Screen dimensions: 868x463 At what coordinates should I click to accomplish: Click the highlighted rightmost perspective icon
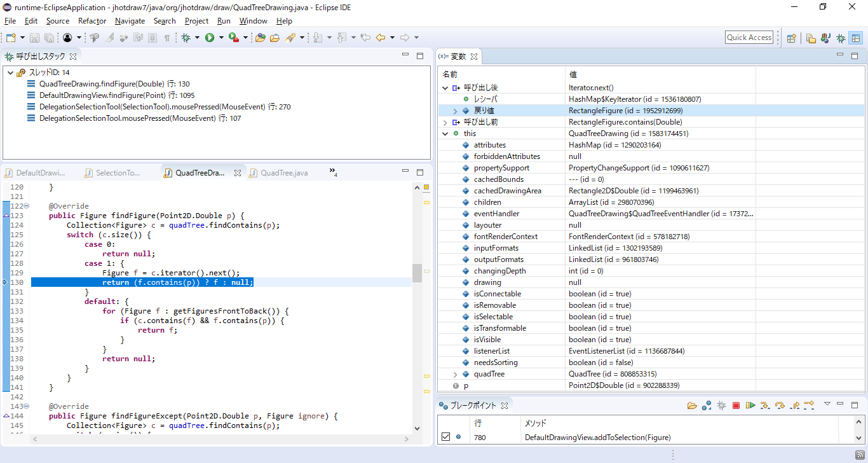coord(856,38)
